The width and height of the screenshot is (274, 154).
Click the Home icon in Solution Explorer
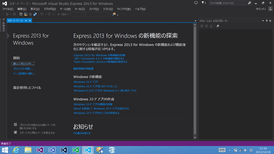point(211,26)
